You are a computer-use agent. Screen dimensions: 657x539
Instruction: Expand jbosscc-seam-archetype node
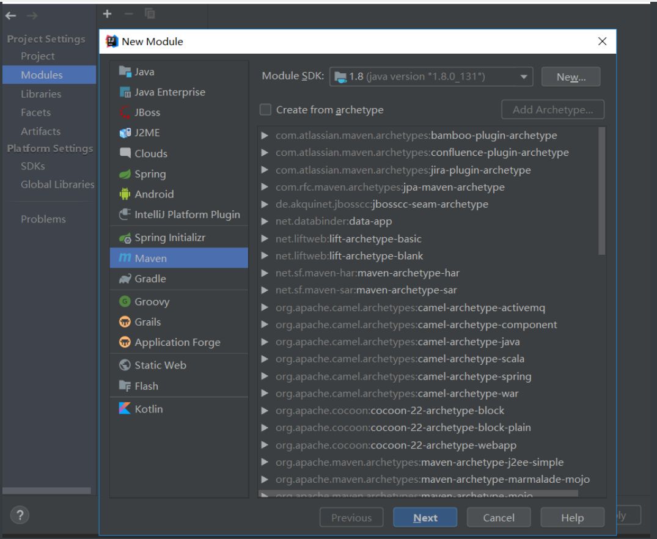pyautogui.click(x=265, y=204)
